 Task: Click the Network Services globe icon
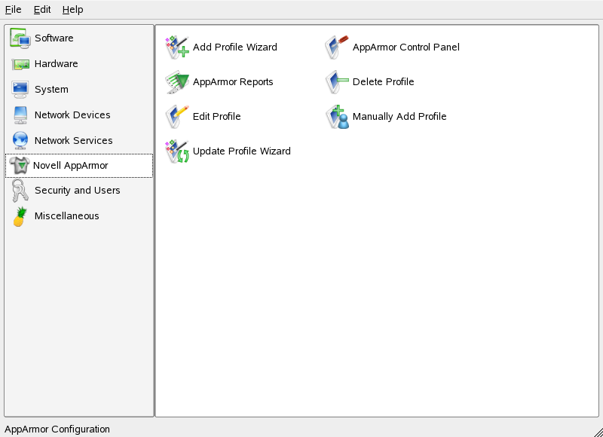[x=20, y=140]
